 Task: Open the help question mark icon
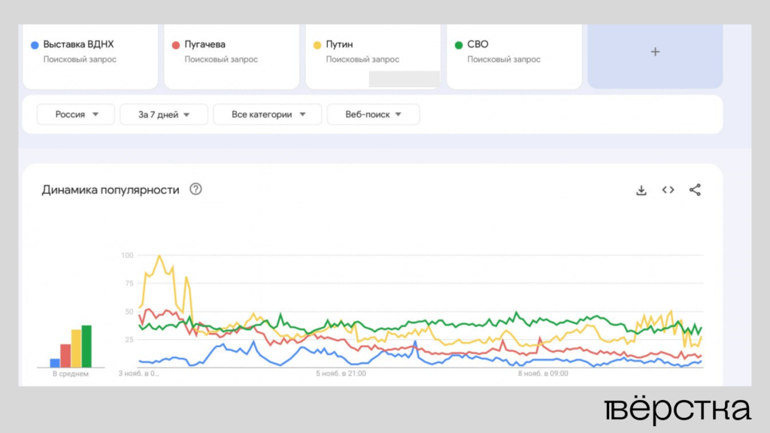tap(196, 190)
